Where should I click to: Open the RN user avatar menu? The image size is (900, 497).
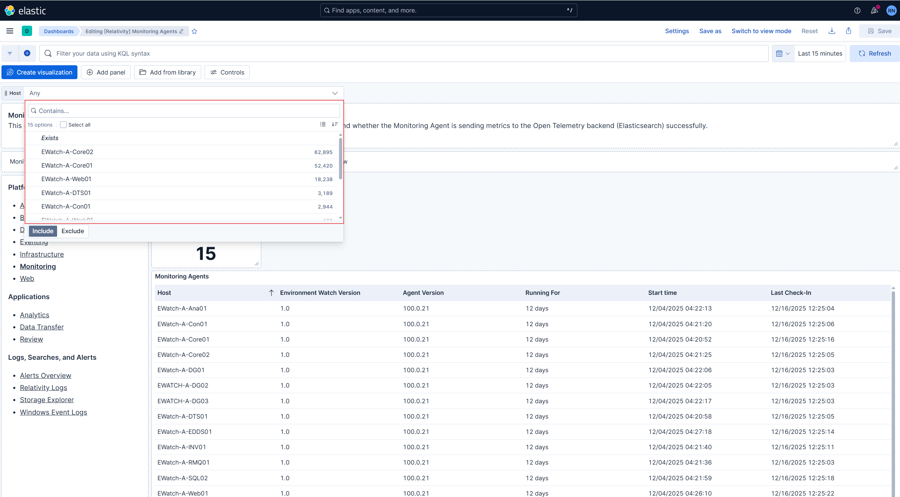point(891,10)
